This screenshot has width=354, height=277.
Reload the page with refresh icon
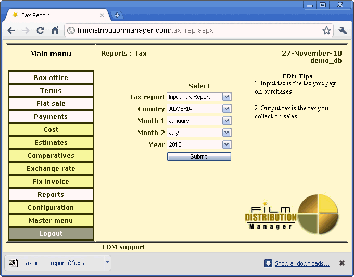[40, 31]
